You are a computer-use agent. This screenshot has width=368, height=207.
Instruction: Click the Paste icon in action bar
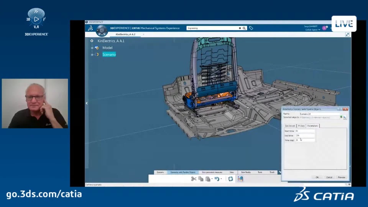click(x=208, y=179)
